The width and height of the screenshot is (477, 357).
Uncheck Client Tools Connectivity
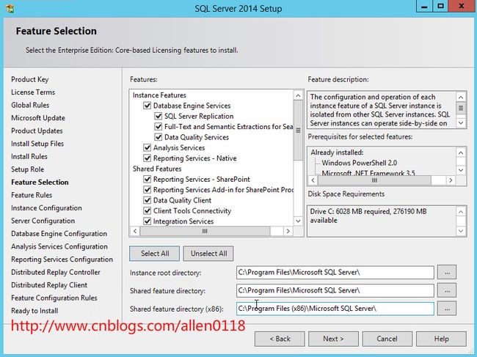[x=148, y=210]
